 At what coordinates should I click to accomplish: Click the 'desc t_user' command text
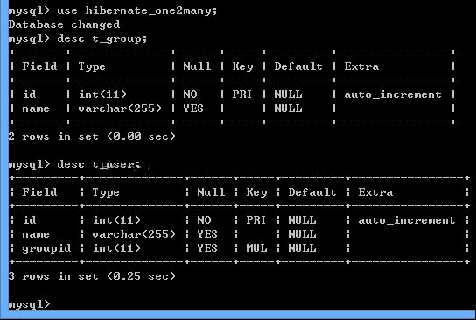click(99, 164)
